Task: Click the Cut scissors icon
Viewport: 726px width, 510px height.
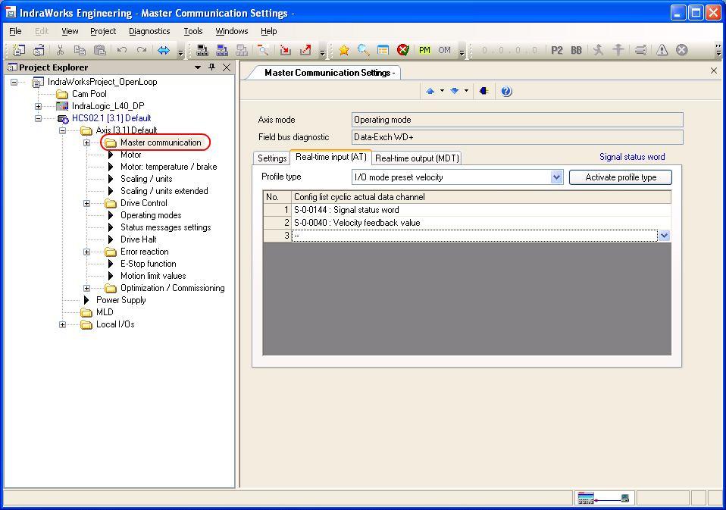Action: 60,50
